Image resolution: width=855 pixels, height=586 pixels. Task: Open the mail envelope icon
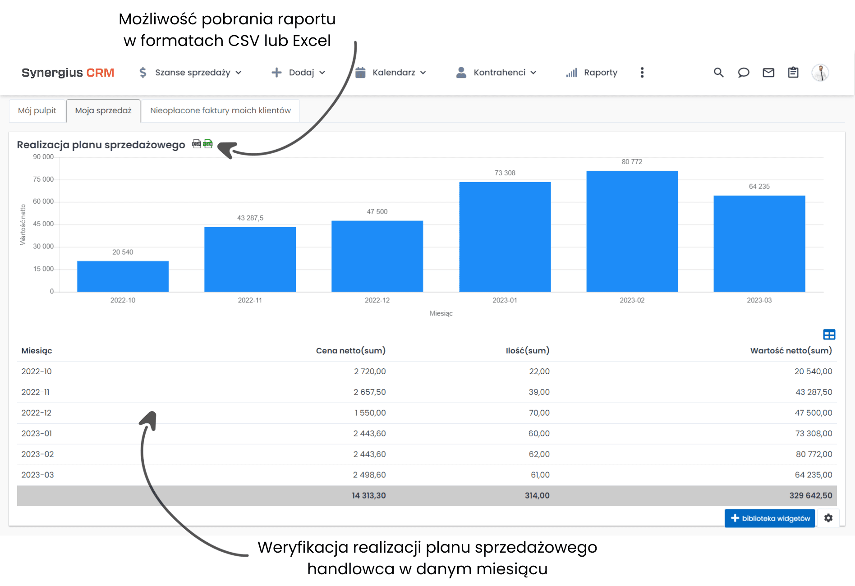click(x=768, y=73)
